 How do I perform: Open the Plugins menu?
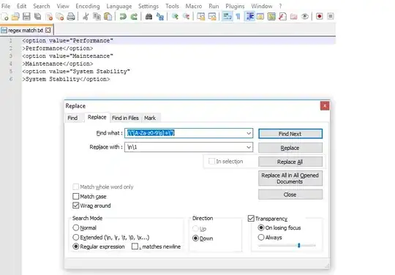[x=235, y=6]
